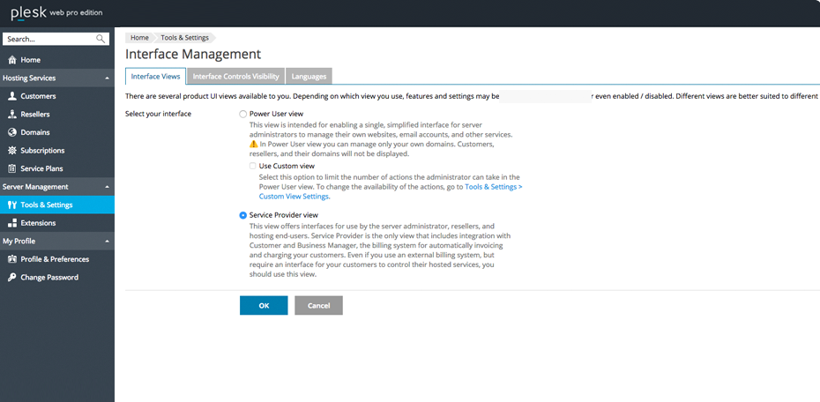
Task: Click the Change Password key icon
Action: click(x=11, y=278)
